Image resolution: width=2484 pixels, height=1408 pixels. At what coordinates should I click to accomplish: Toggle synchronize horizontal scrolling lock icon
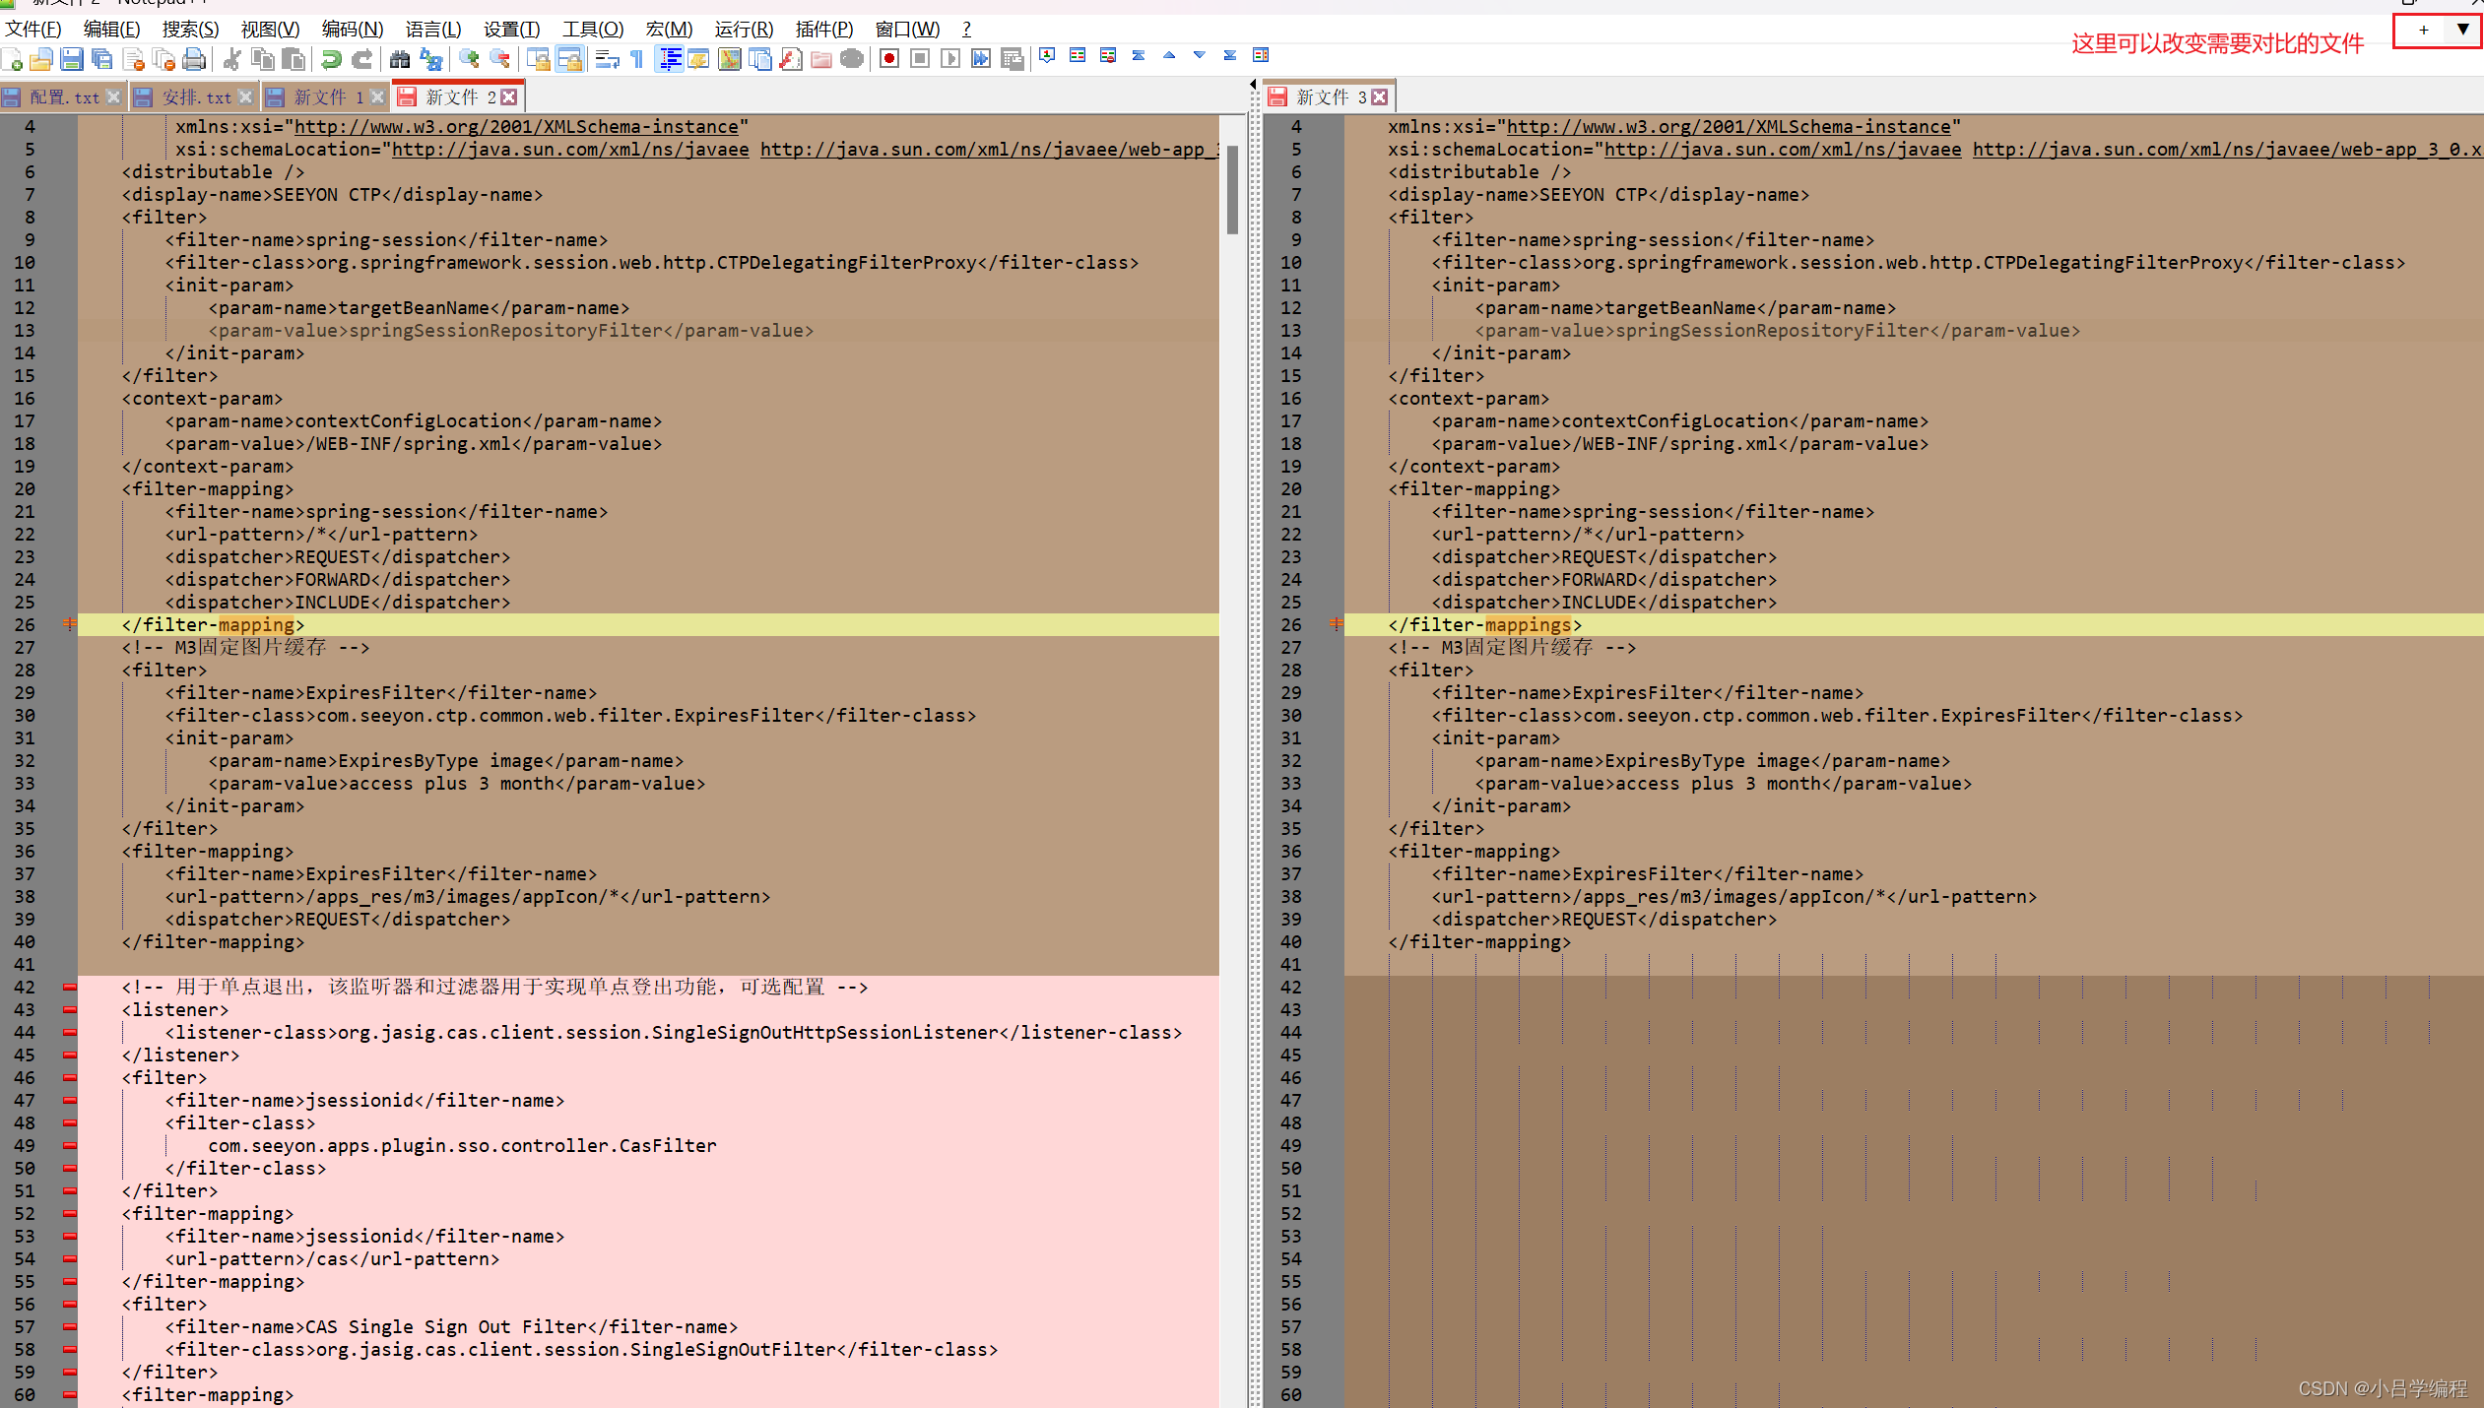pyautogui.click(x=569, y=59)
